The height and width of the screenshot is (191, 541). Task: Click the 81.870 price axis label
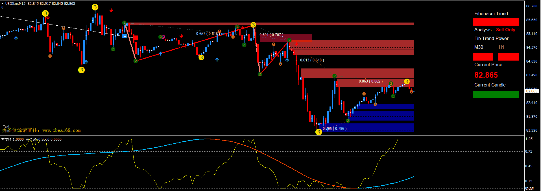click(532, 116)
